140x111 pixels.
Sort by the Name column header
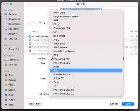click(35, 31)
